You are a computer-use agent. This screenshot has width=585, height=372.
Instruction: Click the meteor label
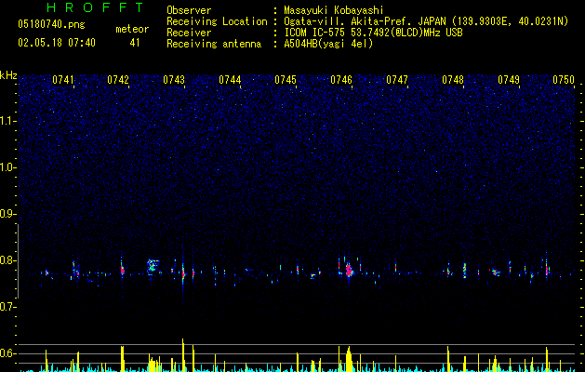click(x=132, y=29)
